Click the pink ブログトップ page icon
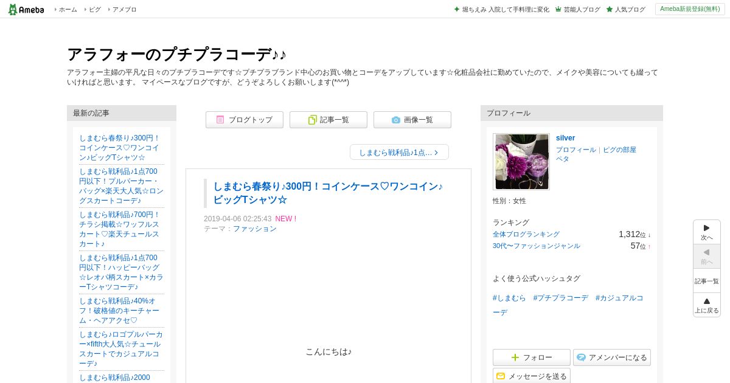The width and height of the screenshot is (730, 383). 220,120
